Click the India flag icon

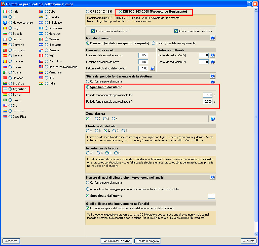[41, 83]
